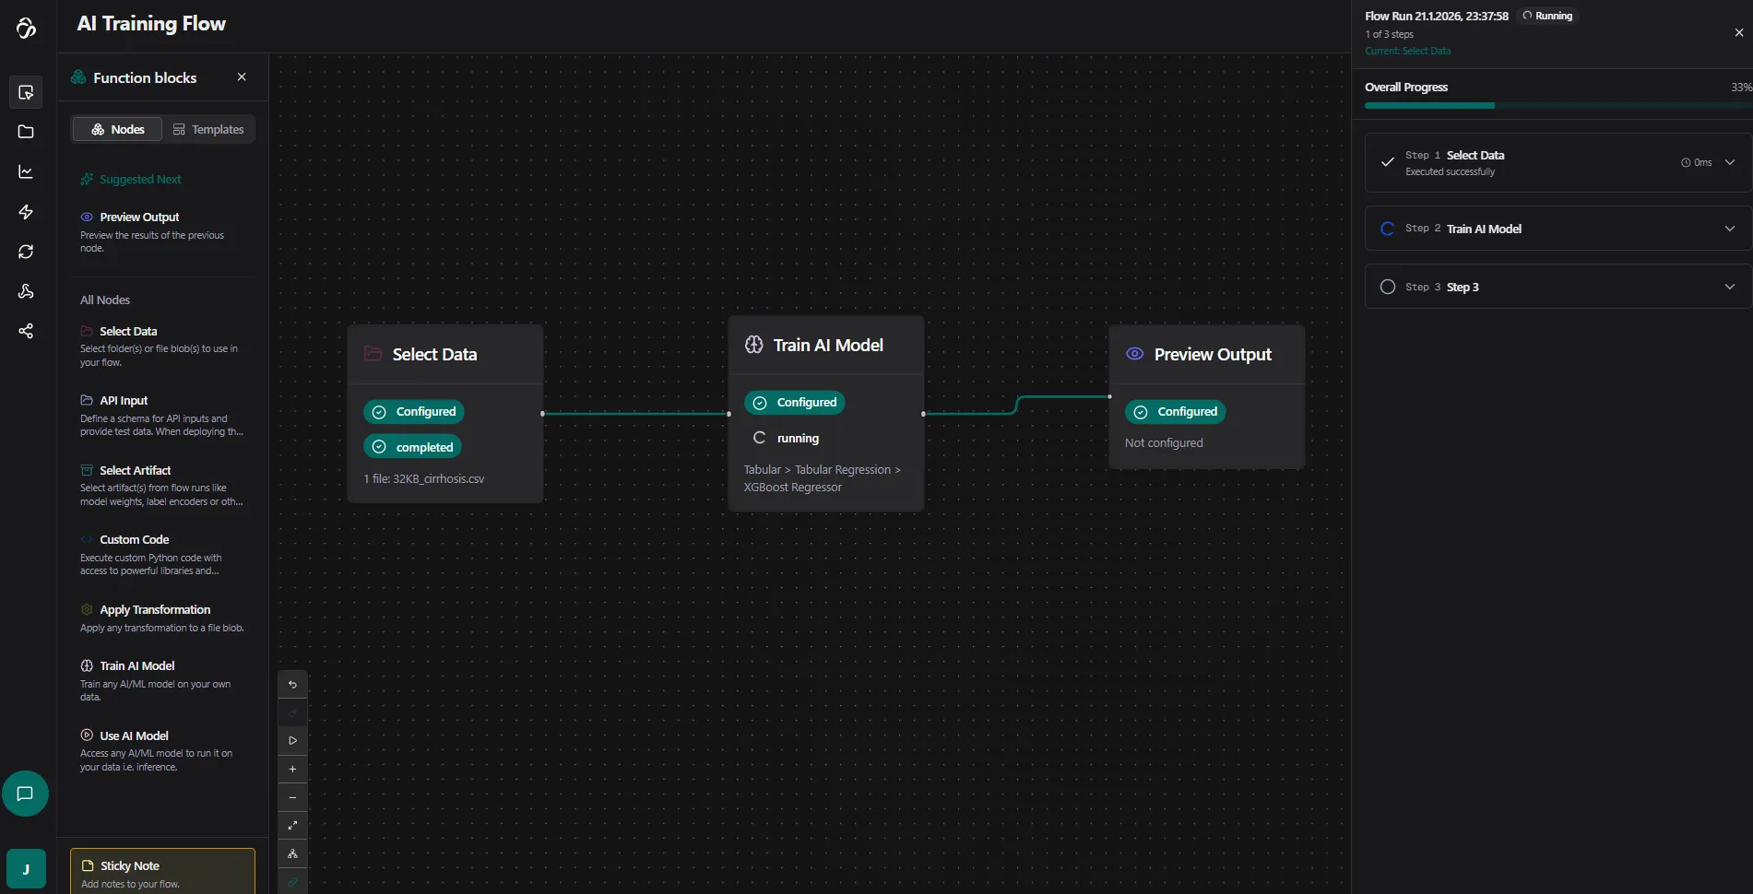Open the line chart icon in sidebar
This screenshot has width=1753, height=894.
pyautogui.click(x=26, y=172)
